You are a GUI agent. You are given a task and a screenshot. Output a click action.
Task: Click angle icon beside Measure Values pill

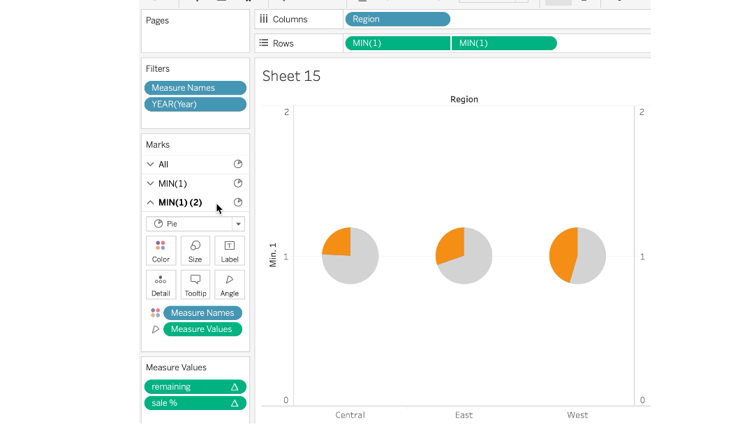155,329
